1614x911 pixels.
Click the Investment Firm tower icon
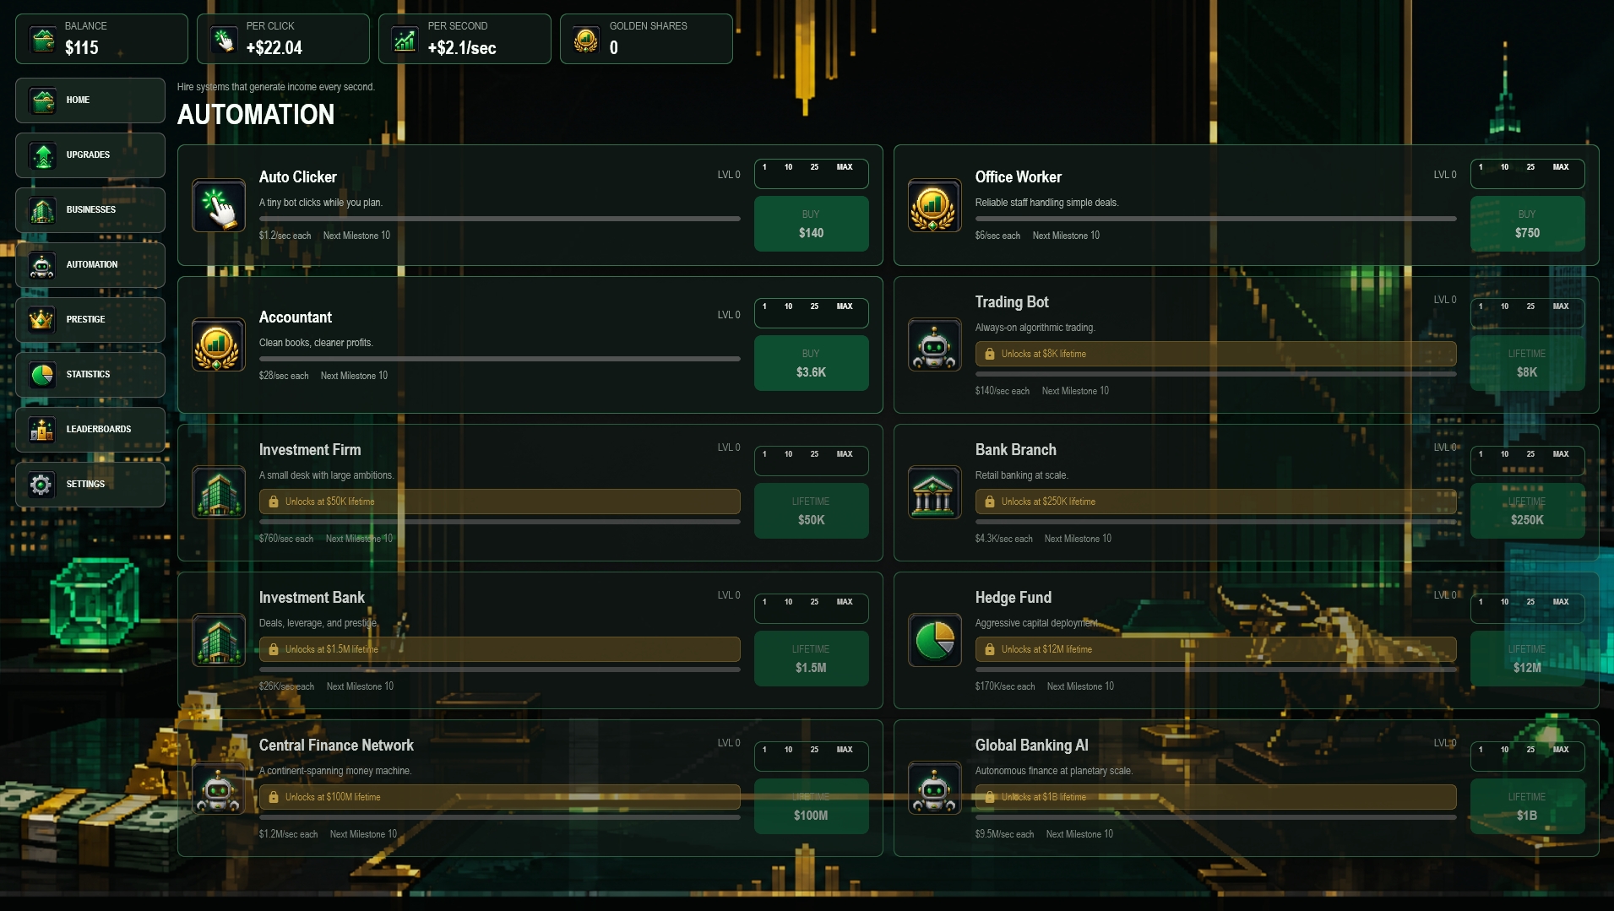[219, 492]
